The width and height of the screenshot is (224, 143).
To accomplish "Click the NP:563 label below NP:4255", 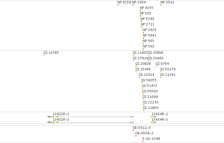I will 145,13.
